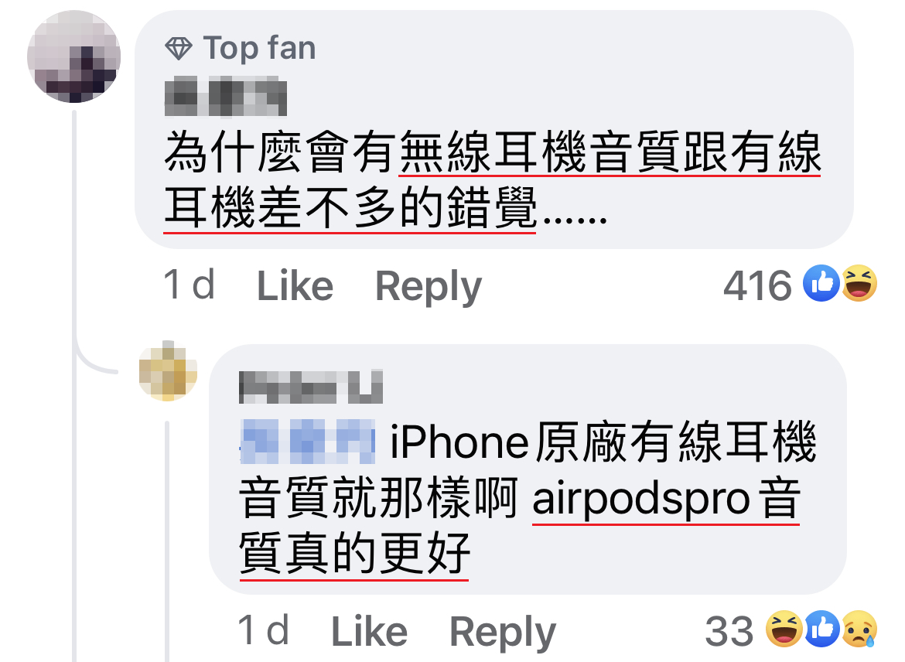Click the thumbs-up reaction beside 33
This screenshot has width=905, height=662.
[x=822, y=629]
